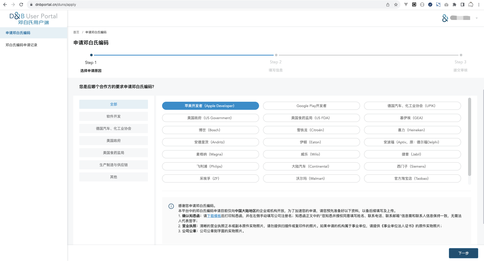Choose 博世 (Bosch) option
Screen dimensions: 484x261
[x=211, y=130]
